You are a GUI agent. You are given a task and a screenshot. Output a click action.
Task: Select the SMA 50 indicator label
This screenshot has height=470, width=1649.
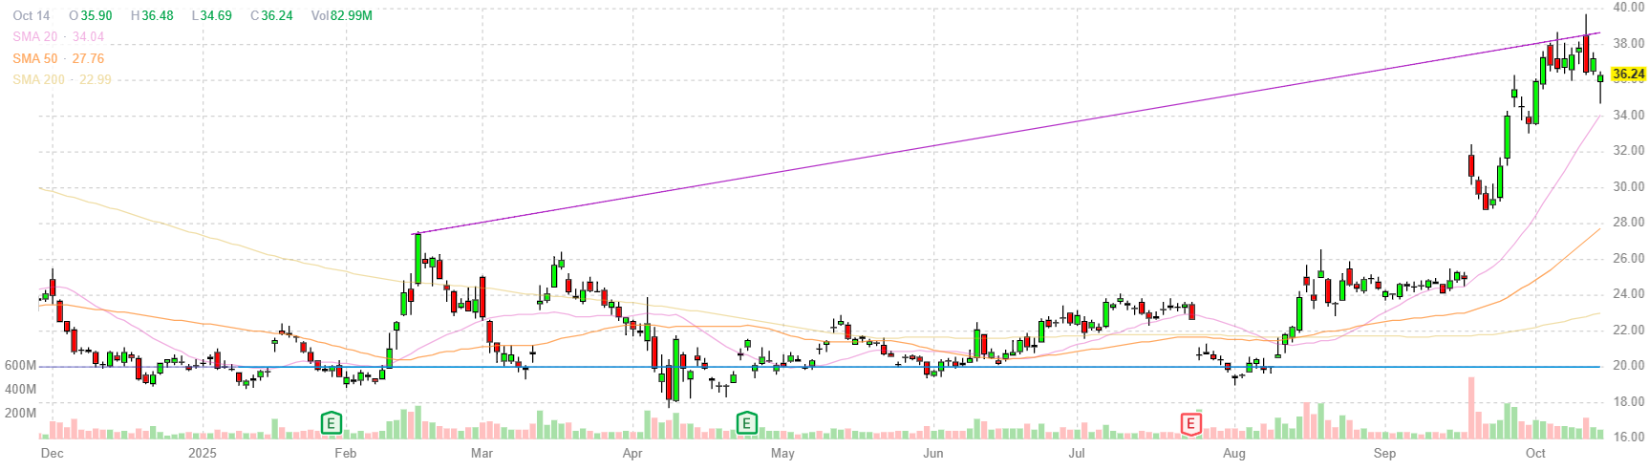coord(57,58)
